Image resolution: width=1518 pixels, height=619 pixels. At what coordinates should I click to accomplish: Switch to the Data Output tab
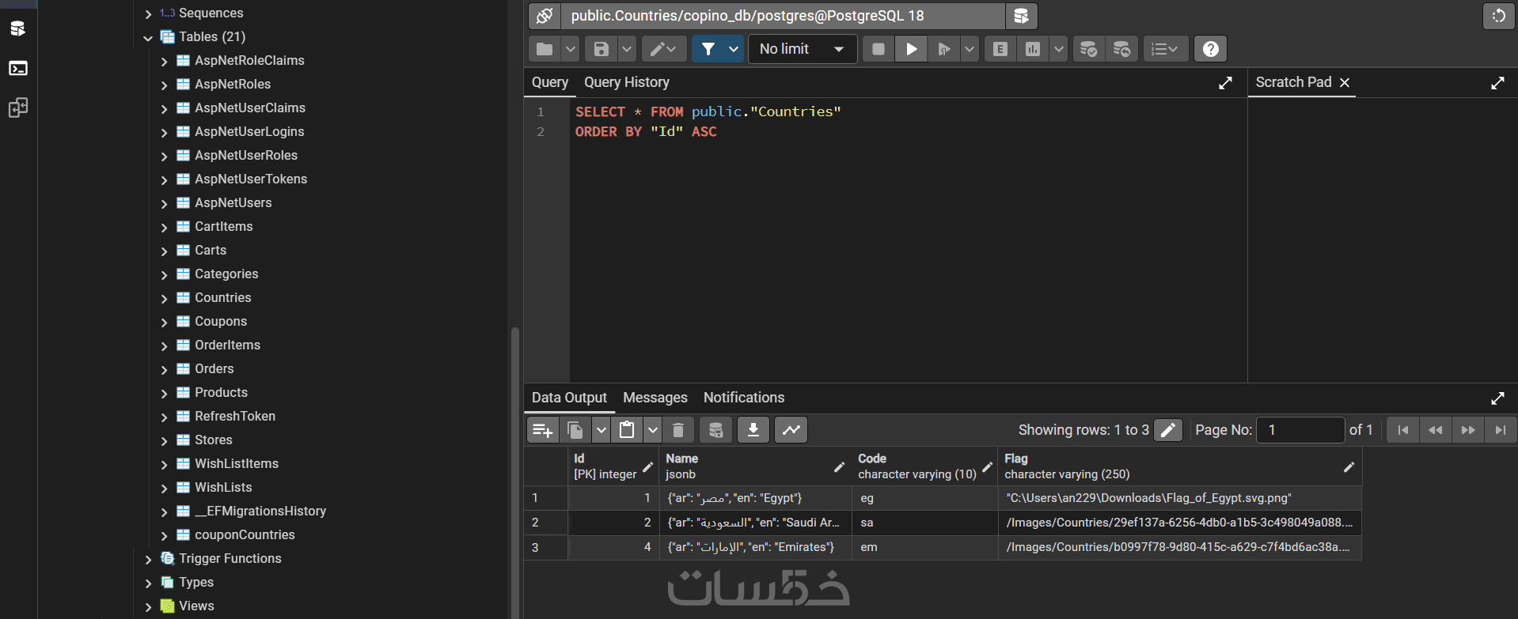coord(569,398)
